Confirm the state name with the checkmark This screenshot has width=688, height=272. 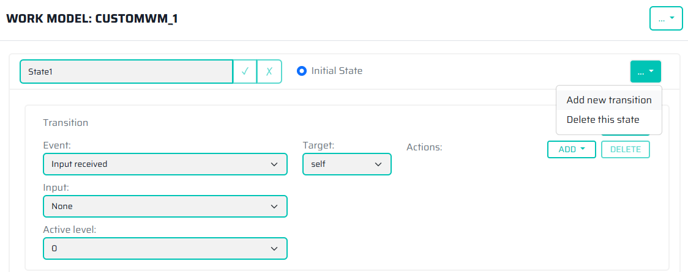(x=245, y=72)
